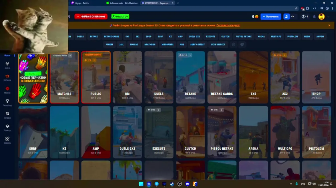The image size is (336, 188).
Task: Expand the 0/18 arrow on EXECUTE card
Action: pos(159,110)
